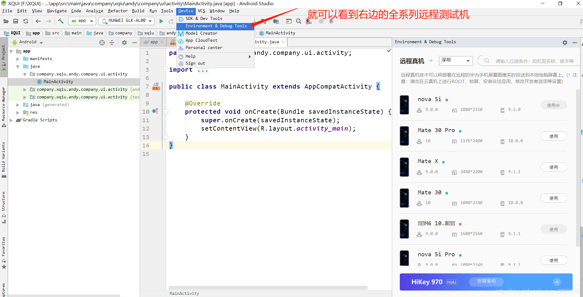Click the Make Project hammer icon

pyautogui.click(x=61, y=21)
